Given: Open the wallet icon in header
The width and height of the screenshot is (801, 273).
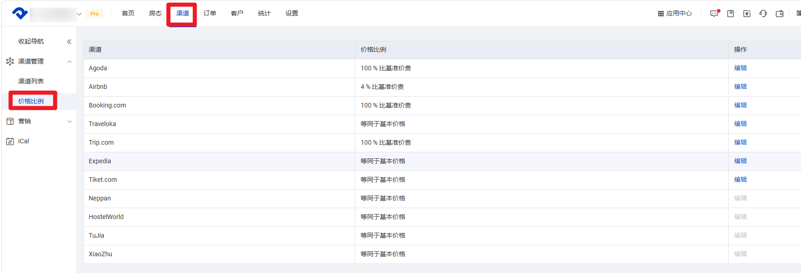Looking at the screenshot, I should click(x=780, y=14).
